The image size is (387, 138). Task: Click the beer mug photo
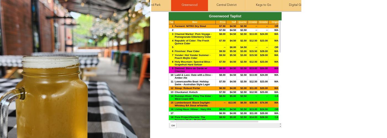(x=75, y=69)
